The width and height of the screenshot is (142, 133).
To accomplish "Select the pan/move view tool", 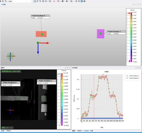I will click(37, 1).
